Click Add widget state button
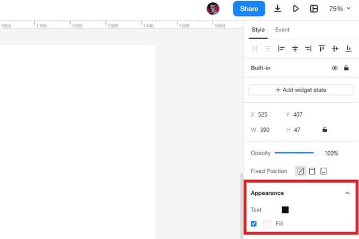359x239 pixels. [x=301, y=90]
